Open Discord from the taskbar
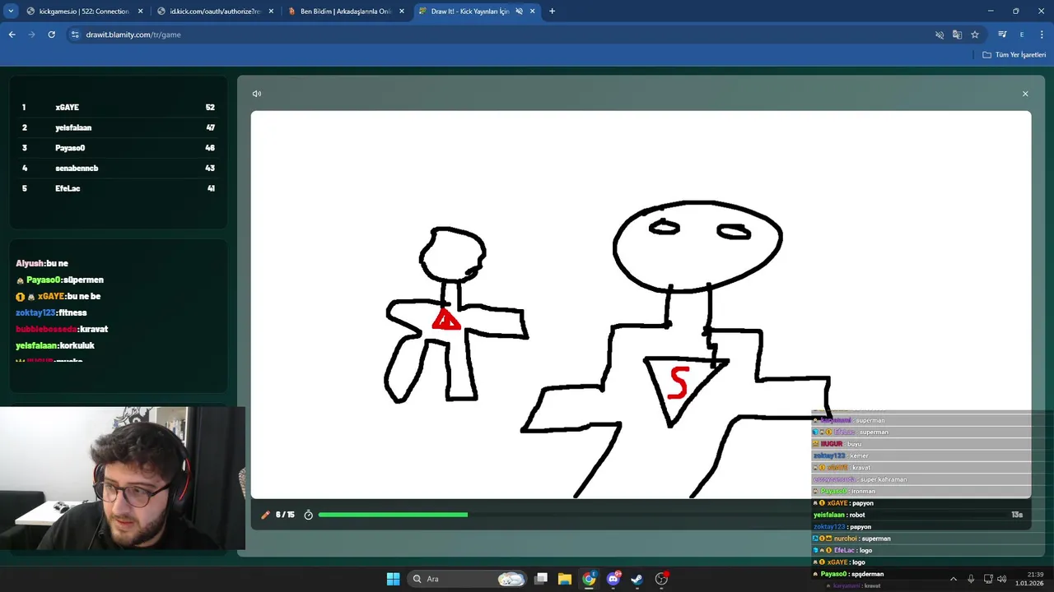Screen dimensions: 1054x592 click(613, 579)
